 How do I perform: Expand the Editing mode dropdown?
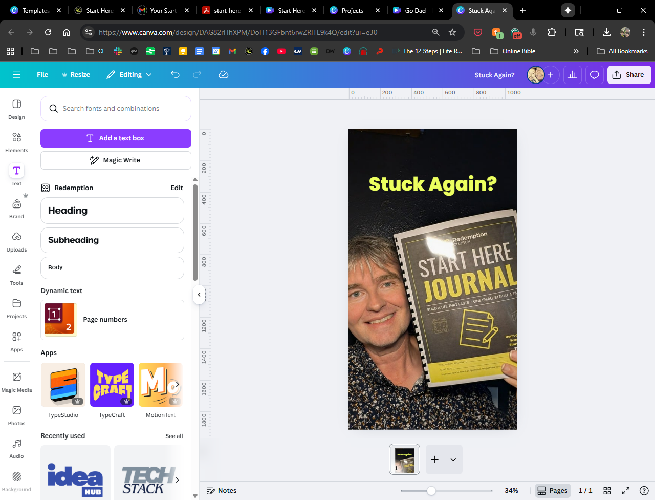[129, 75]
